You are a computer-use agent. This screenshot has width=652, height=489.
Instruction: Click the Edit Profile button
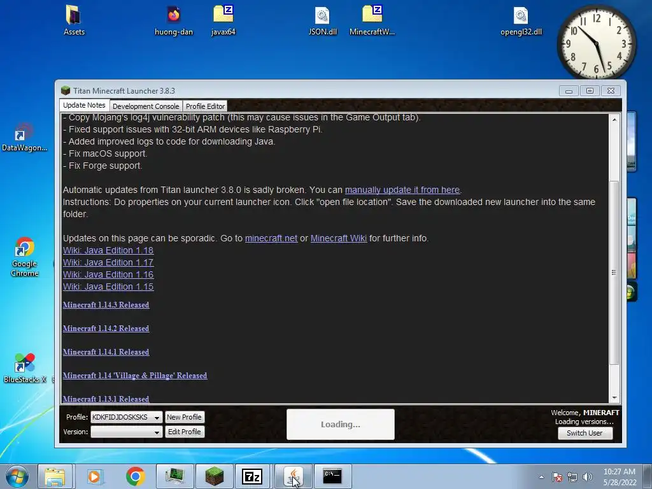click(184, 432)
